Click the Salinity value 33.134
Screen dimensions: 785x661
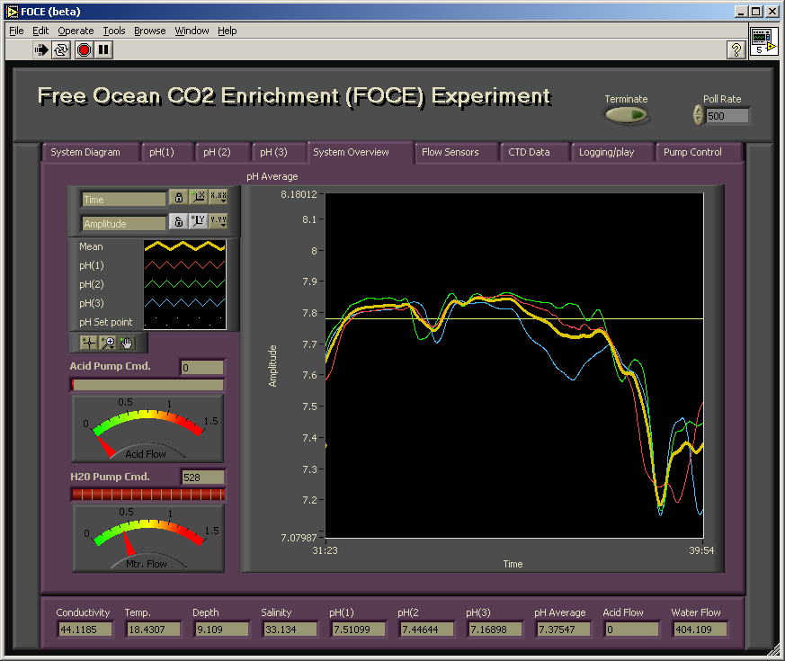pos(290,630)
